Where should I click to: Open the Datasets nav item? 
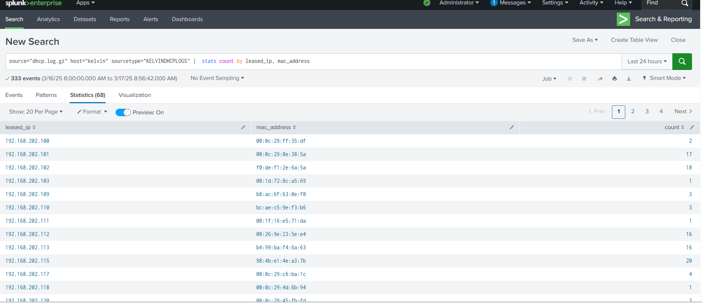(x=85, y=19)
